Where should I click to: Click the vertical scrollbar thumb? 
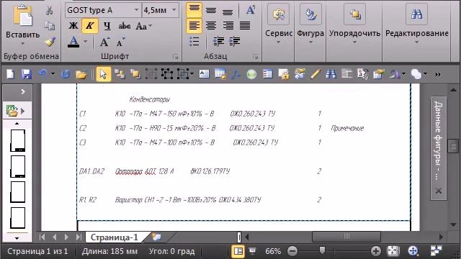coord(453,146)
